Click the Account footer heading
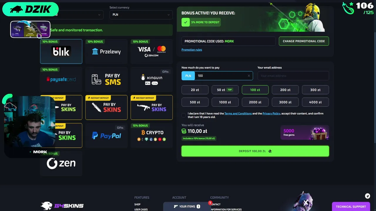The height and width of the screenshot is (211, 376). (x=179, y=198)
